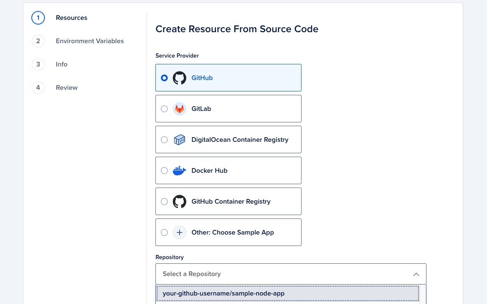Select the GitLab radio button

164,109
